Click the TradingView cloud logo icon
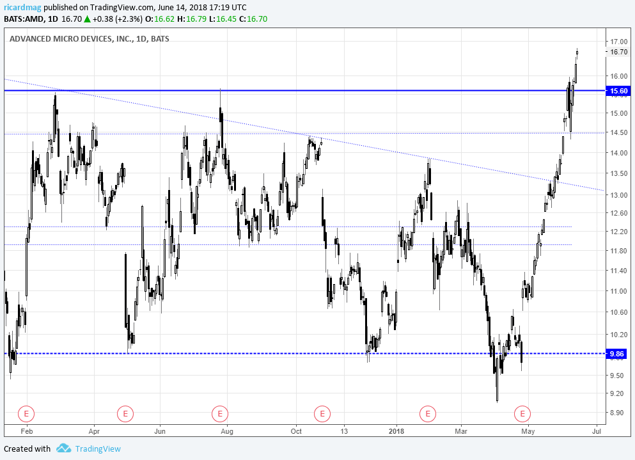 (63, 448)
